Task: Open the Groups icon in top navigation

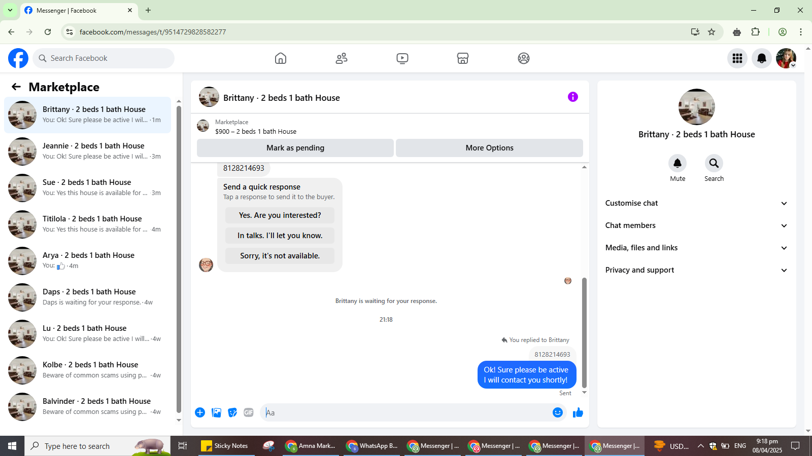Action: click(524, 58)
